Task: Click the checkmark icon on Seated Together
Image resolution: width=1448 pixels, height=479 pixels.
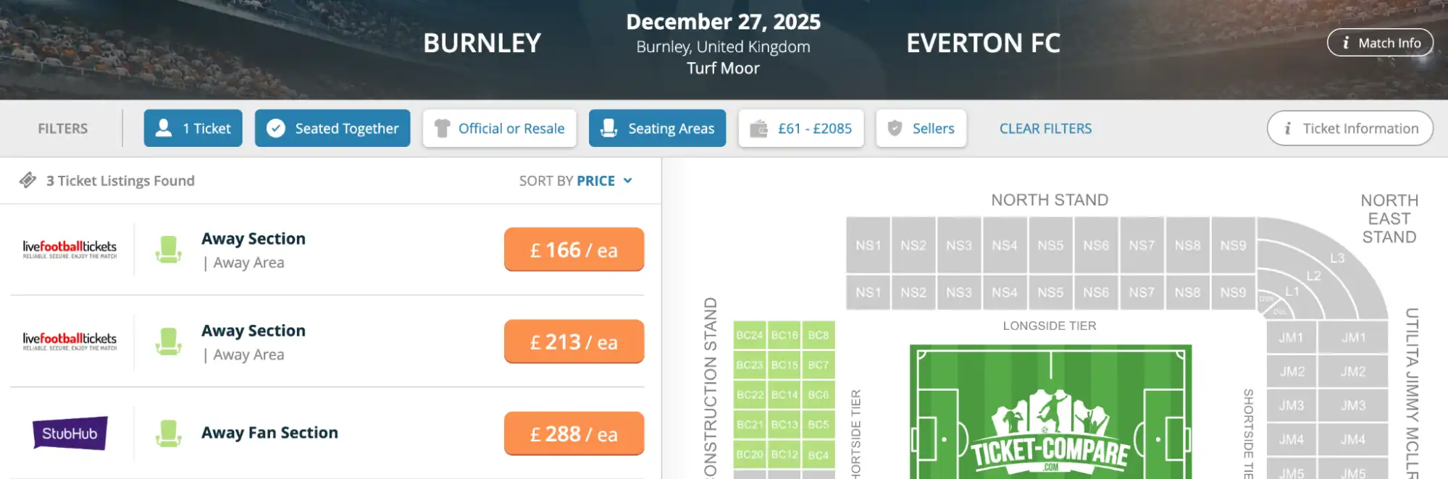Action: [x=275, y=128]
